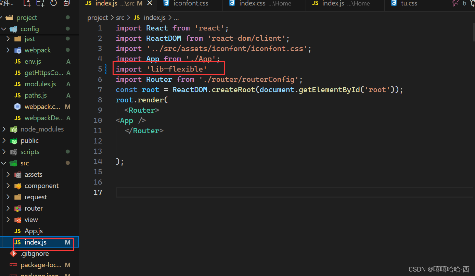Create a new folder in the Explorer
This screenshot has width=475, height=276.
pos(40,3)
